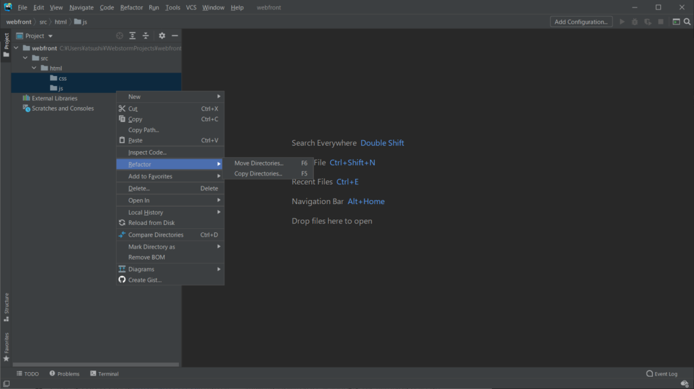Open the Terminal tool window tab
694x389 pixels.
pos(104,374)
